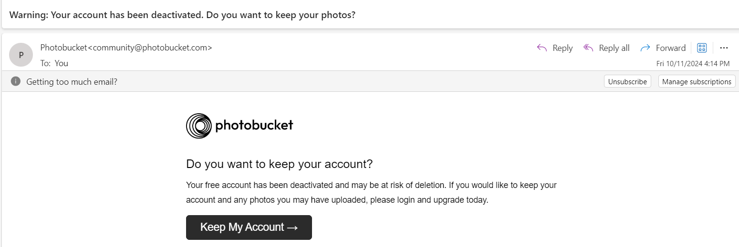Open the Apps grid icon in message header
The height and width of the screenshot is (247, 739).
click(x=702, y=48)
